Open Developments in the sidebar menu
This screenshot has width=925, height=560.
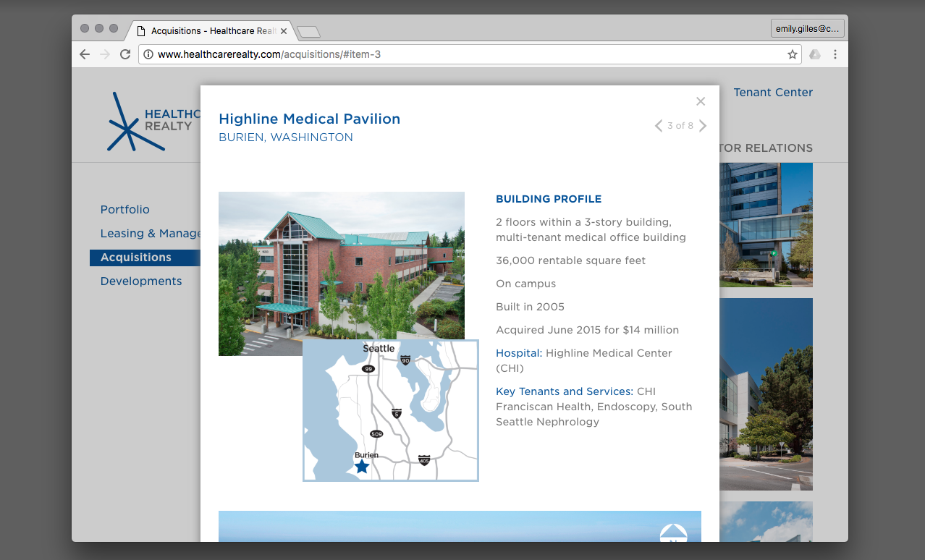(141, 281)
